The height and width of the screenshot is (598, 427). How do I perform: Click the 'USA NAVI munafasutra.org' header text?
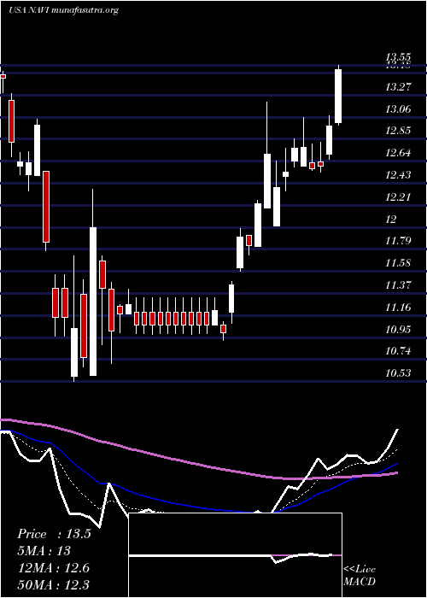63,10
